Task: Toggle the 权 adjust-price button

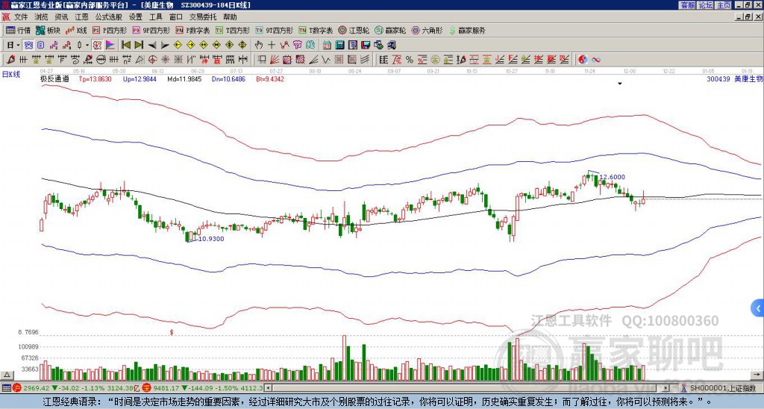Action: pos(97,45)
